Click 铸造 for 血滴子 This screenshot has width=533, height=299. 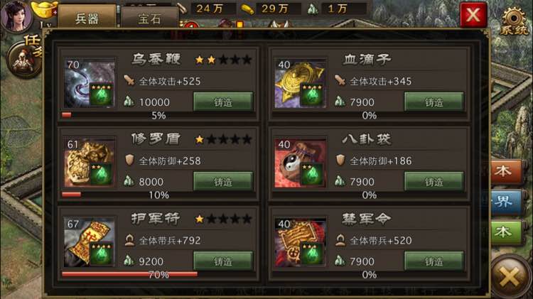point(434,102)
